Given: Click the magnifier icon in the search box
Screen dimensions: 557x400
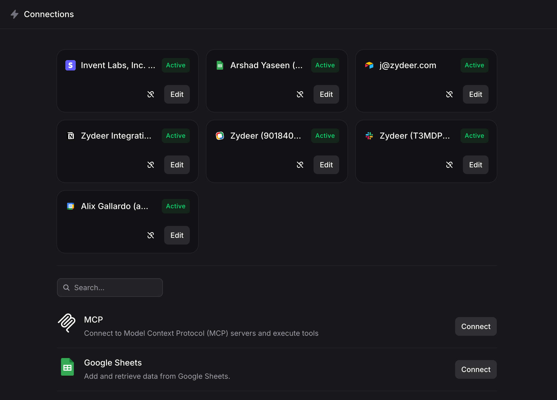Looking at the screenshot, I should coord(66,288).
